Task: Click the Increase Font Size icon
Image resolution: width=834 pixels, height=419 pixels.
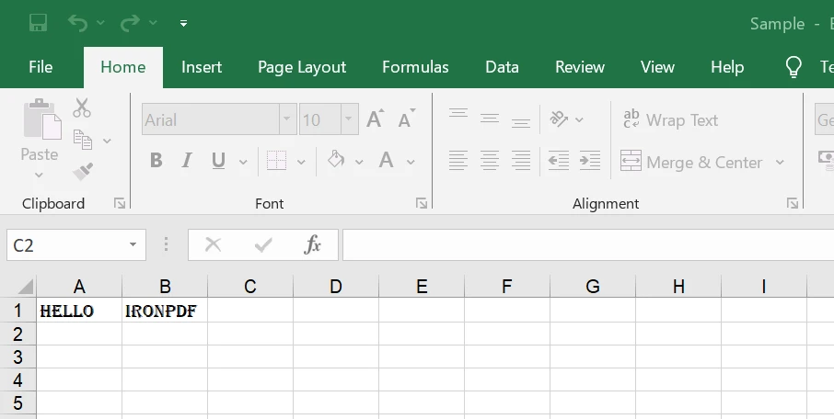Action: click(376, 119)
